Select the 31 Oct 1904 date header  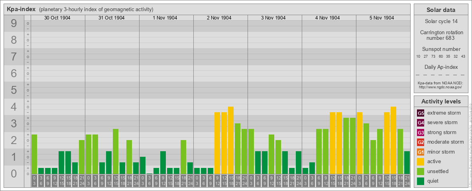click(111, 18)
